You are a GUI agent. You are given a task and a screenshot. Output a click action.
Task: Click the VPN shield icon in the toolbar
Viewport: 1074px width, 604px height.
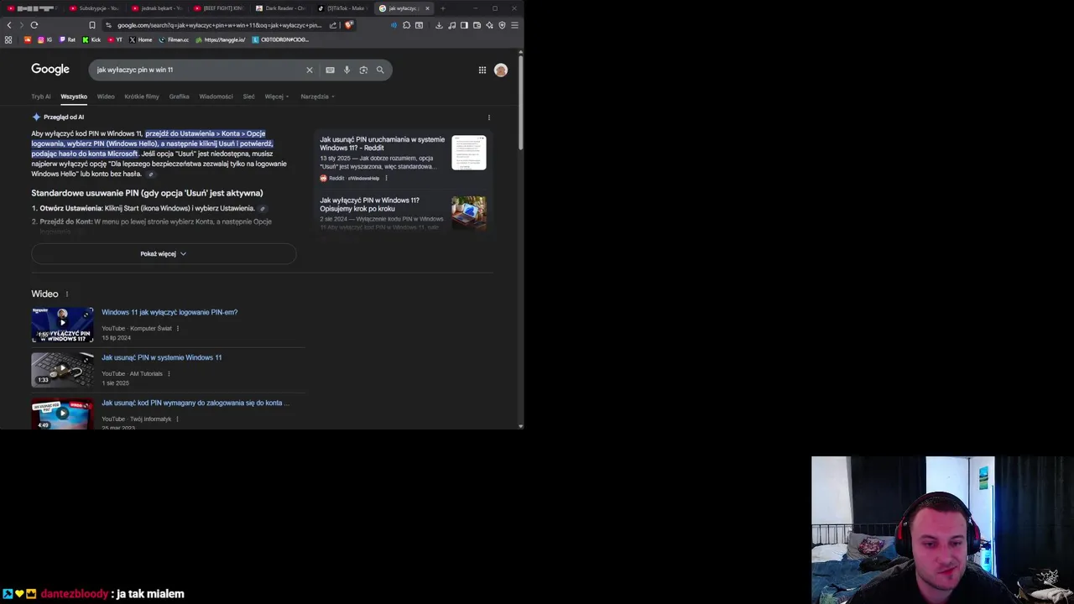click(x=502, y=25)
